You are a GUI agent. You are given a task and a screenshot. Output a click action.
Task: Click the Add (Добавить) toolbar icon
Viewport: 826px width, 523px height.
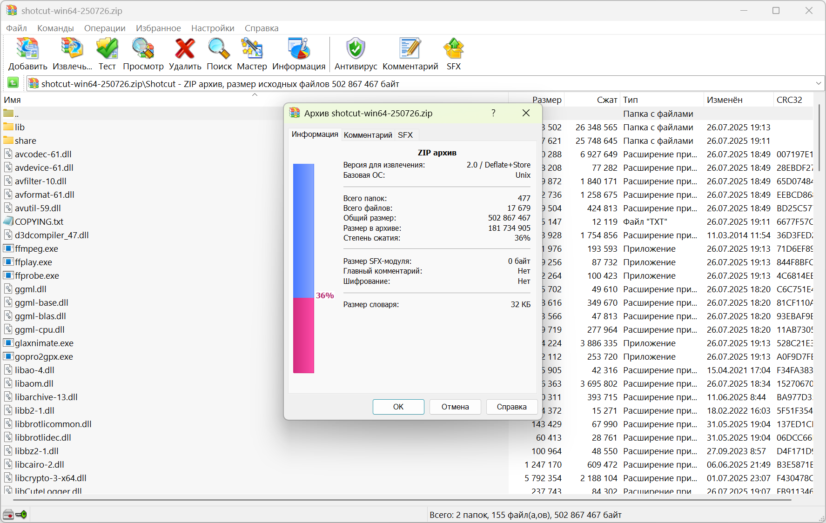[27, 49]
